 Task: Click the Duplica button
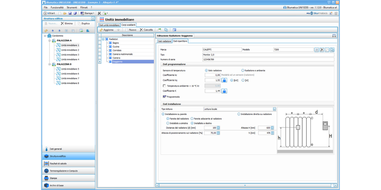point(84,23)
